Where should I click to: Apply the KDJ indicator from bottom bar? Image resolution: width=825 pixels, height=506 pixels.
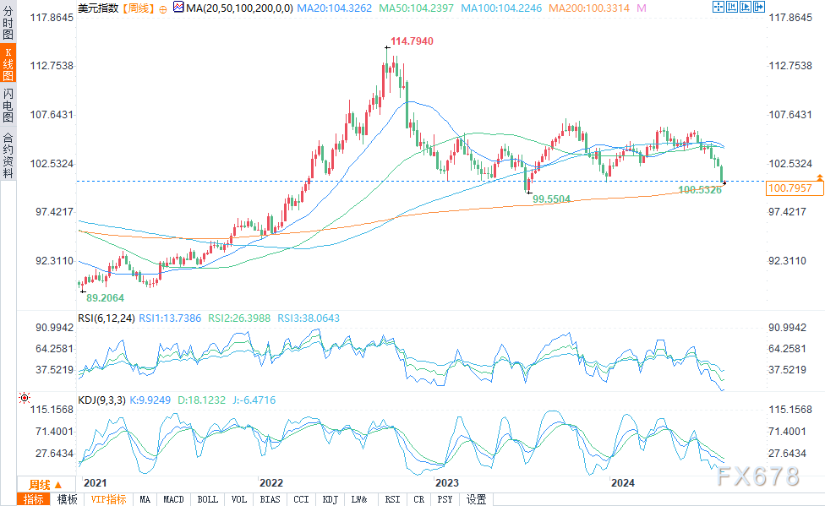click(x=330, y=499)
